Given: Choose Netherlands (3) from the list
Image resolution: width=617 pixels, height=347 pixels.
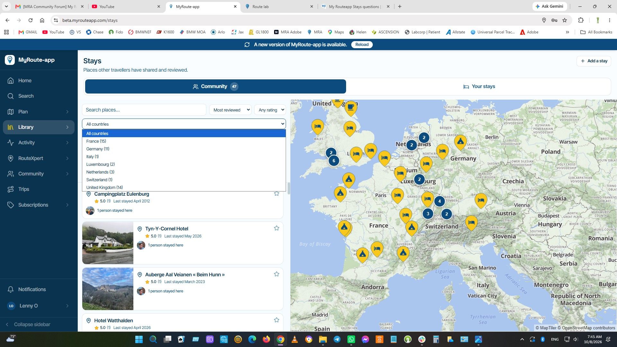Looking at the screenshot, I should coord(184,172).
